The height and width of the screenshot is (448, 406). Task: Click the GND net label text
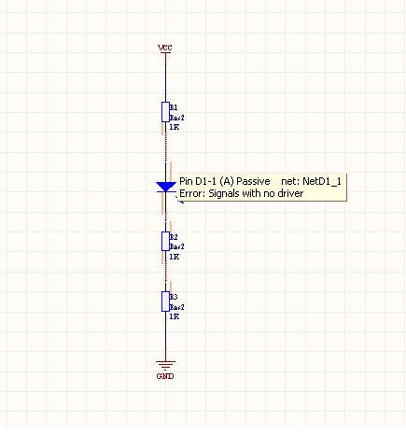(x=165, y=376)
